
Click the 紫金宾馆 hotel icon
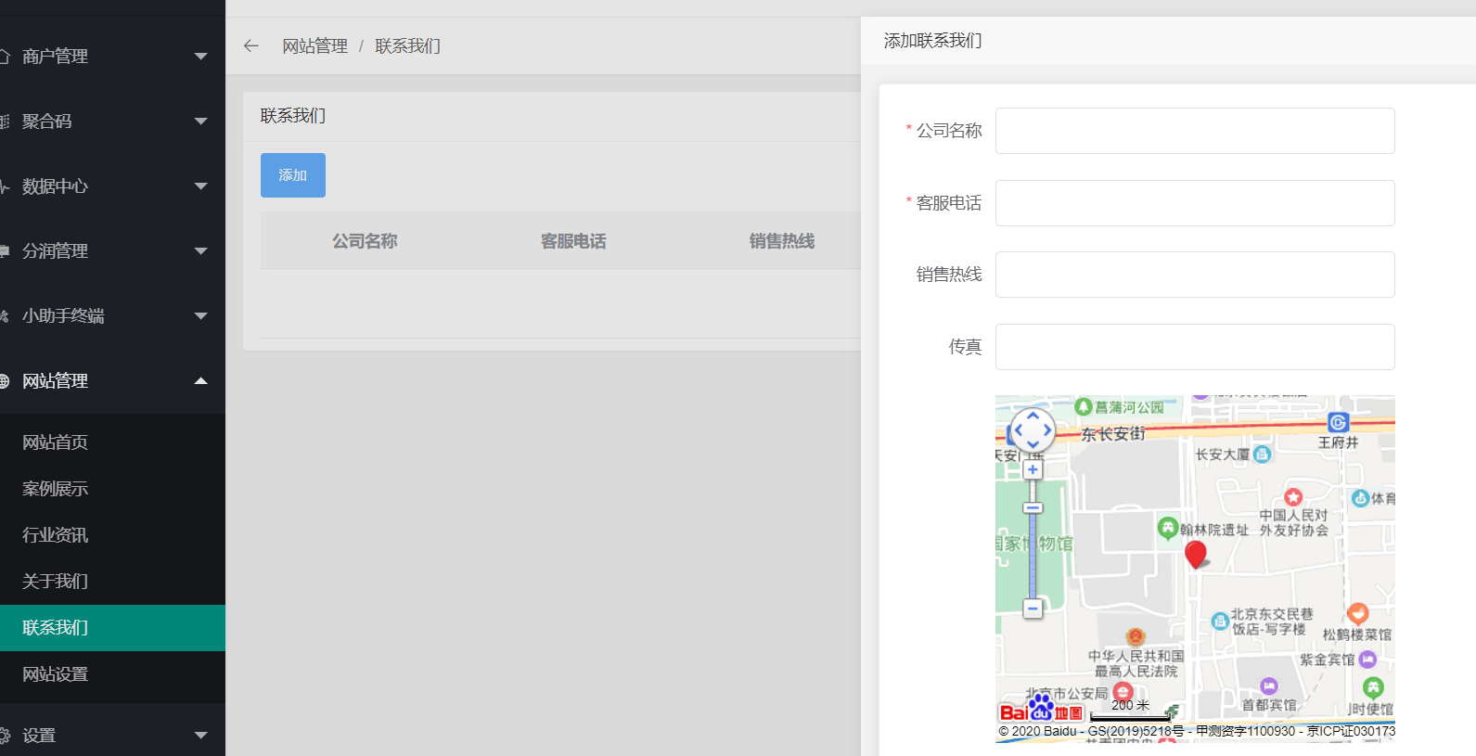point(1367,660)
